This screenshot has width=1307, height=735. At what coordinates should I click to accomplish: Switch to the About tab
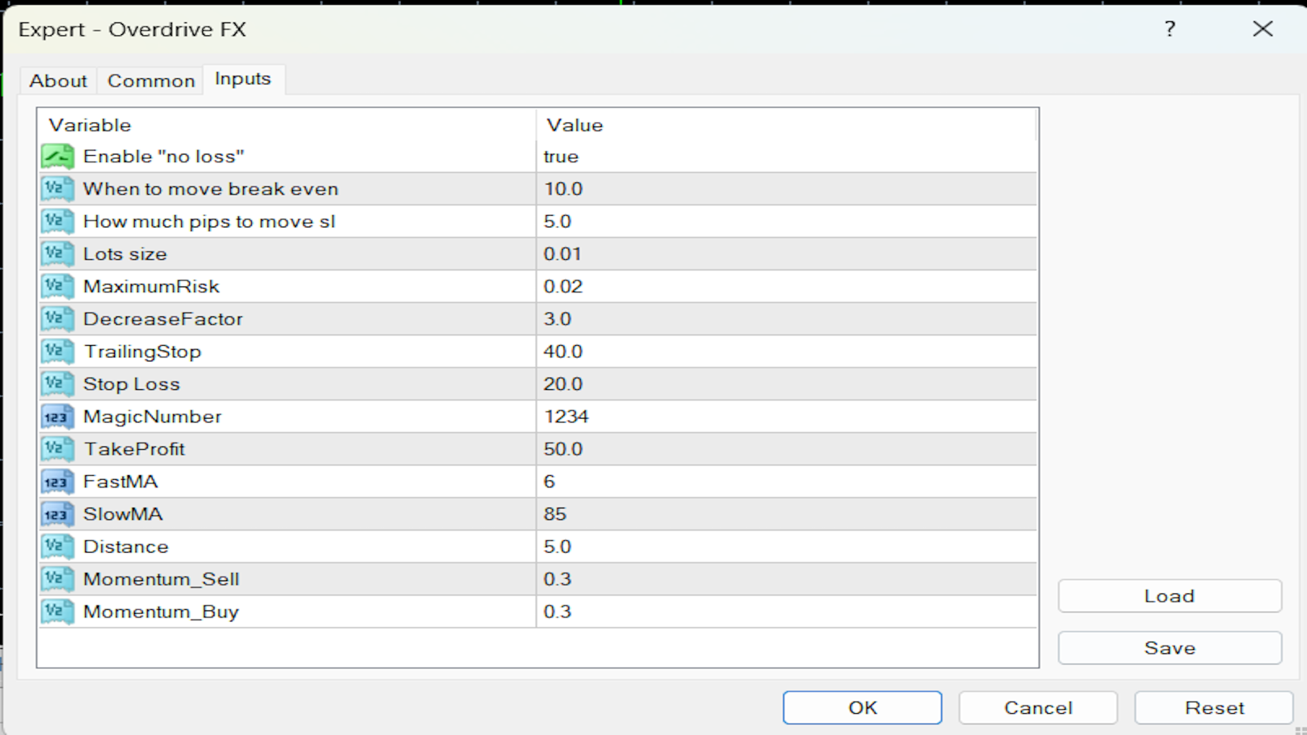pos(58,81)
